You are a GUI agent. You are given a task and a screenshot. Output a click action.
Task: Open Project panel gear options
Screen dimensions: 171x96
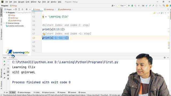coord(27,9)
